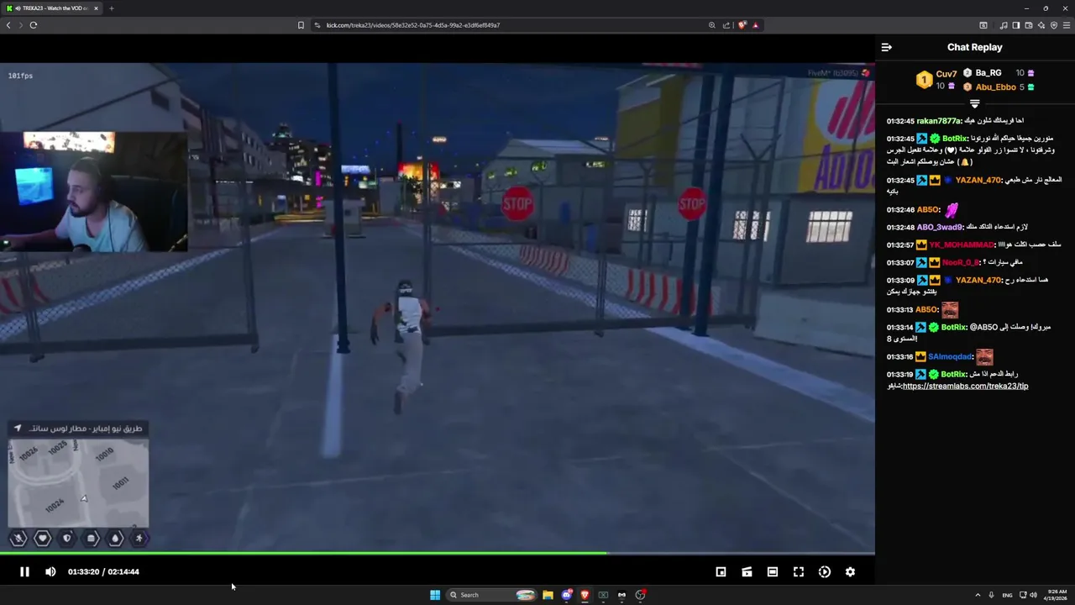Open chat user rakan7877a profile

click(x=939, y=121)
